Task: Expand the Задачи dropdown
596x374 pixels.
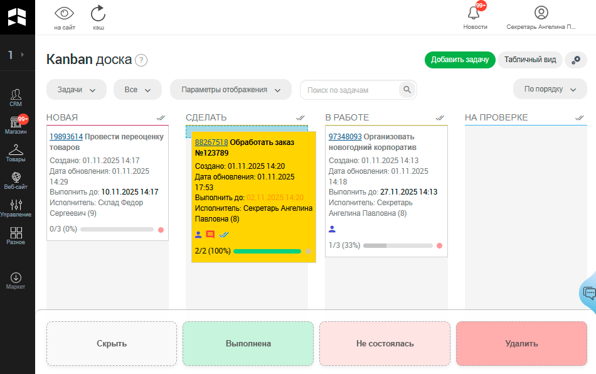Action: [77, 90]
